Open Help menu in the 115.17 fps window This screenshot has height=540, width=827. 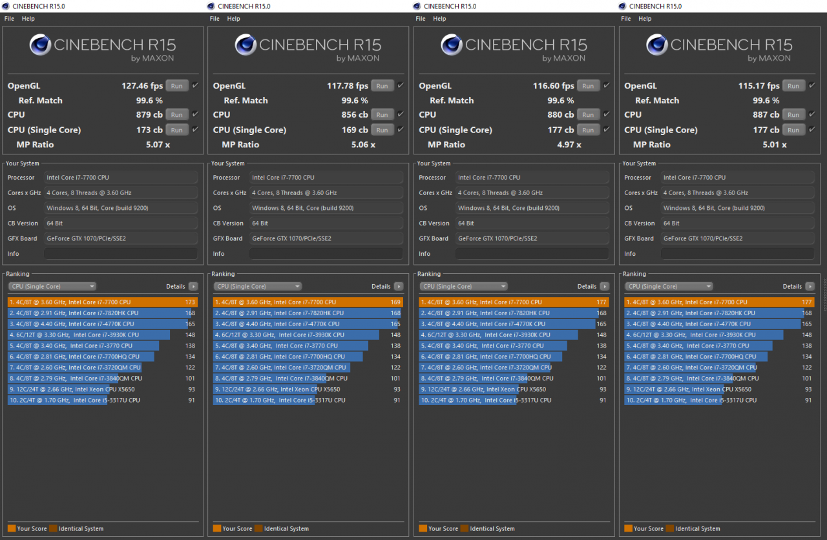click(645, 19)
